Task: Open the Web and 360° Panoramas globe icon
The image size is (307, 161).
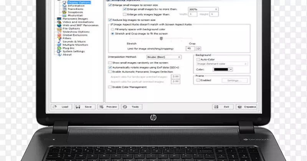Action: coord(59,25)
